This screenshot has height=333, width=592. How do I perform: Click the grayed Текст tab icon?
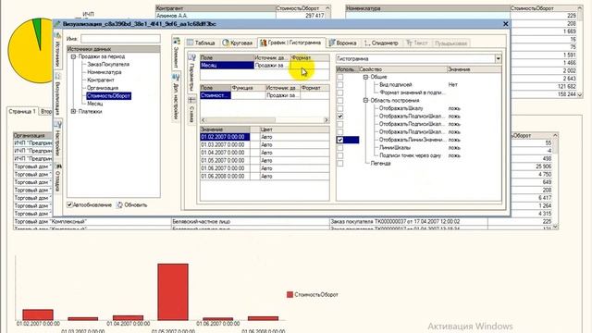click(409, 43)
